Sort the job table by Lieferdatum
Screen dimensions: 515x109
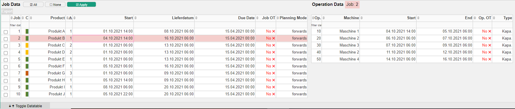pyautogui.click(x=183, y=18)
